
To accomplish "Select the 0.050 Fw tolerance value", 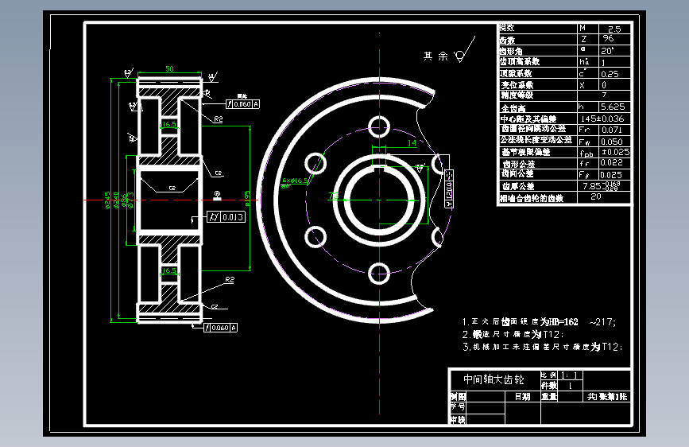I will [x=612, y=142].
